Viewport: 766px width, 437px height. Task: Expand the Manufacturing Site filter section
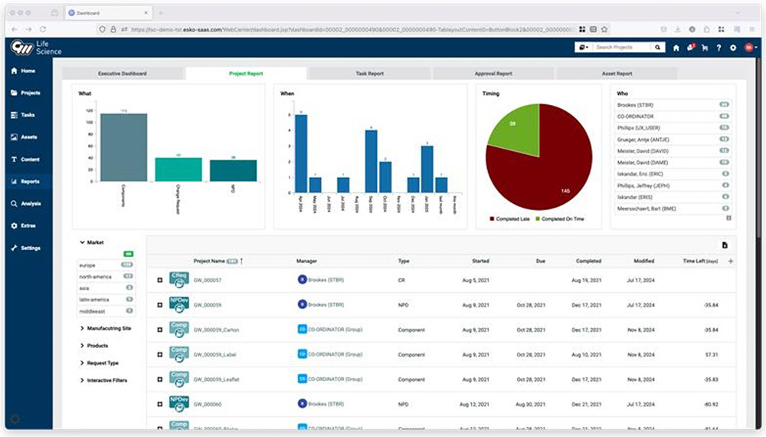[109, 328]
